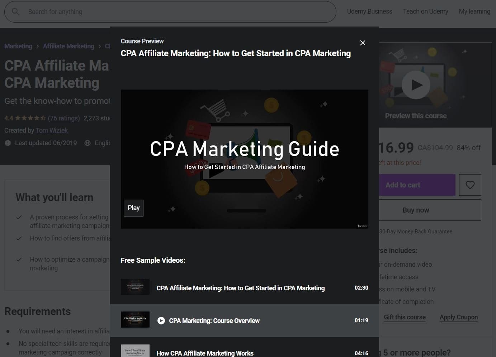Click 'Apply Coupon'
Viewport: 496px width, 357px height.
point(459,317)
